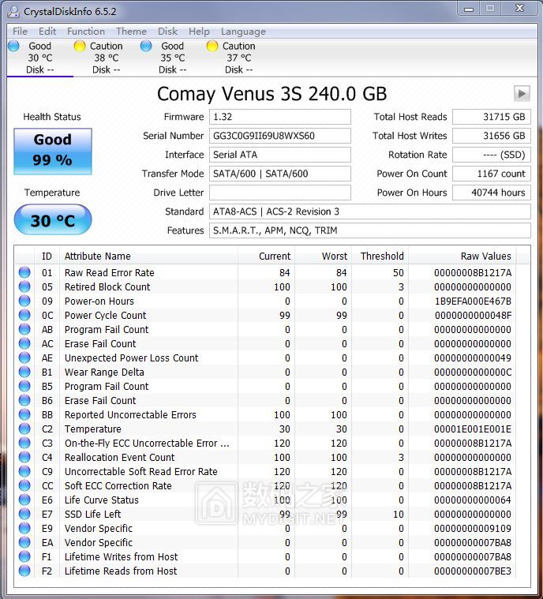
Task: Click the Attribute Name column header
Action: (148, 256)
